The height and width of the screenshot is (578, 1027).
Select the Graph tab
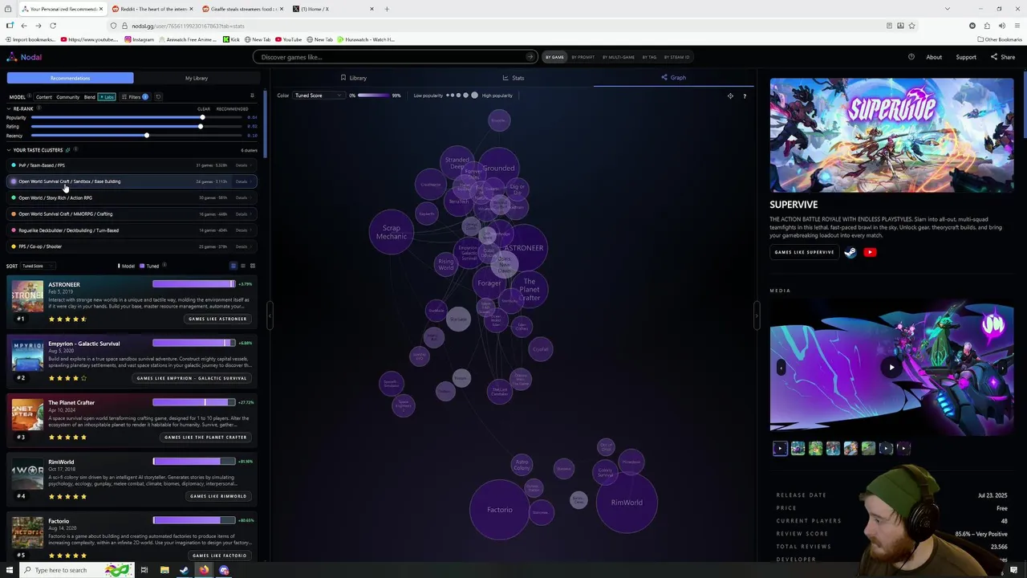click(674, 78)
